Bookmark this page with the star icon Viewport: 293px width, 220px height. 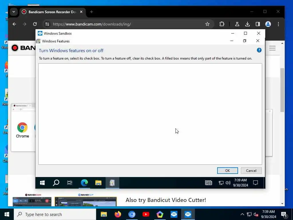point(207,24)
